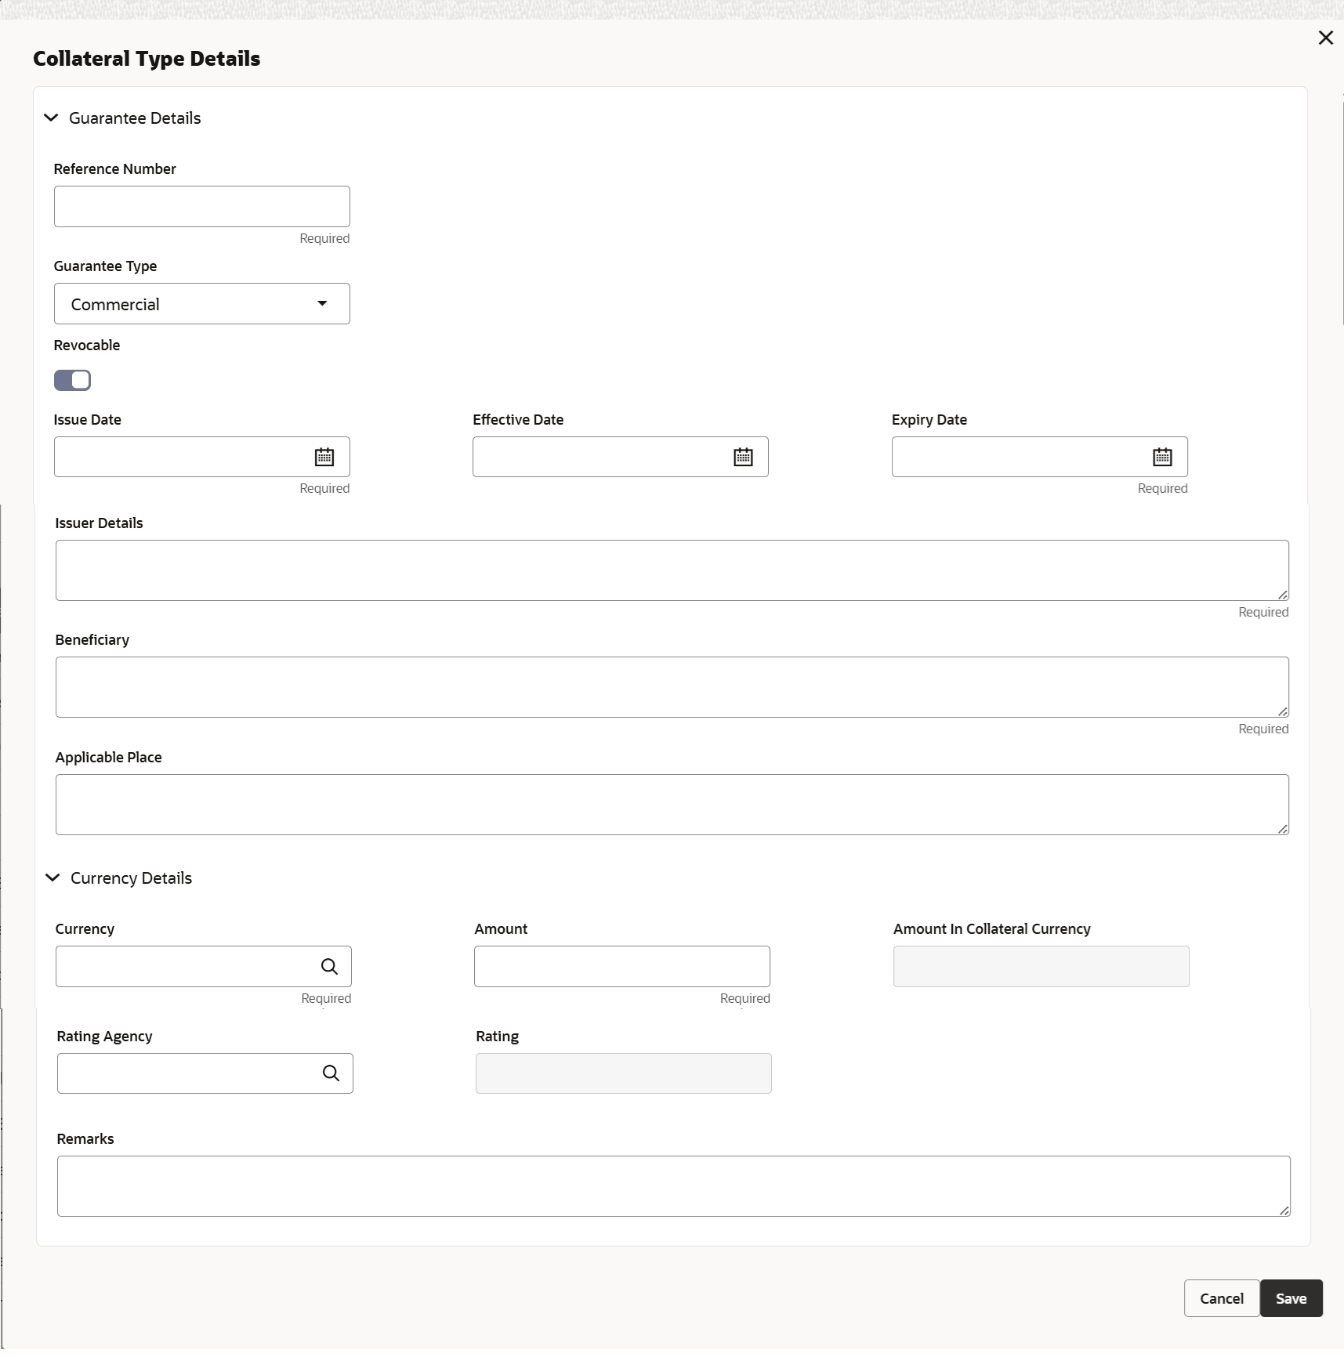Click the Currency input field
Image resolution: width=1344 pixels, height=1357 pixels.
pos(186,967)
